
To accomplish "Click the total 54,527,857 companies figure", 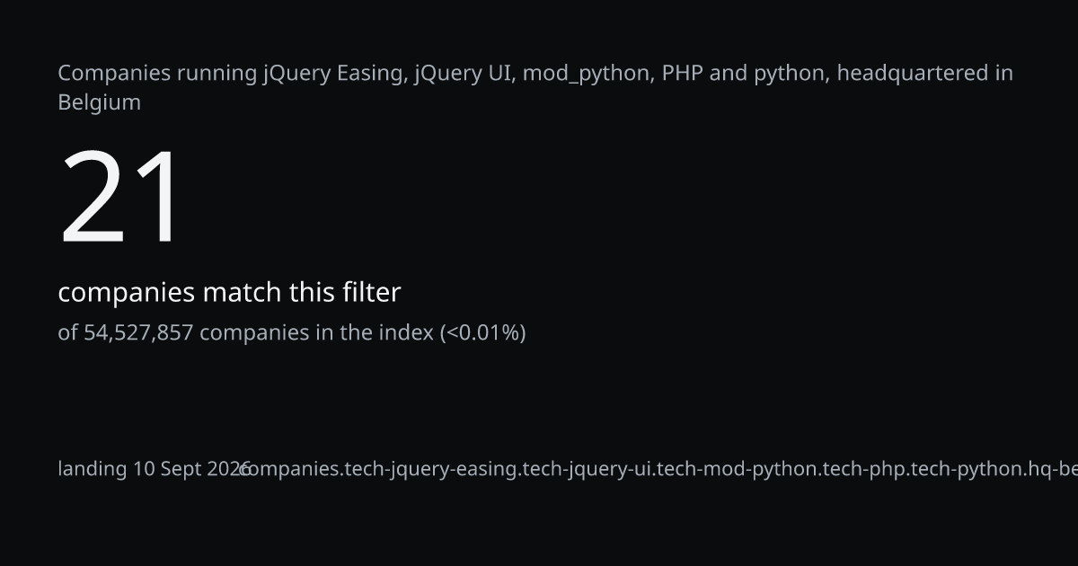I will pos(138,332).
